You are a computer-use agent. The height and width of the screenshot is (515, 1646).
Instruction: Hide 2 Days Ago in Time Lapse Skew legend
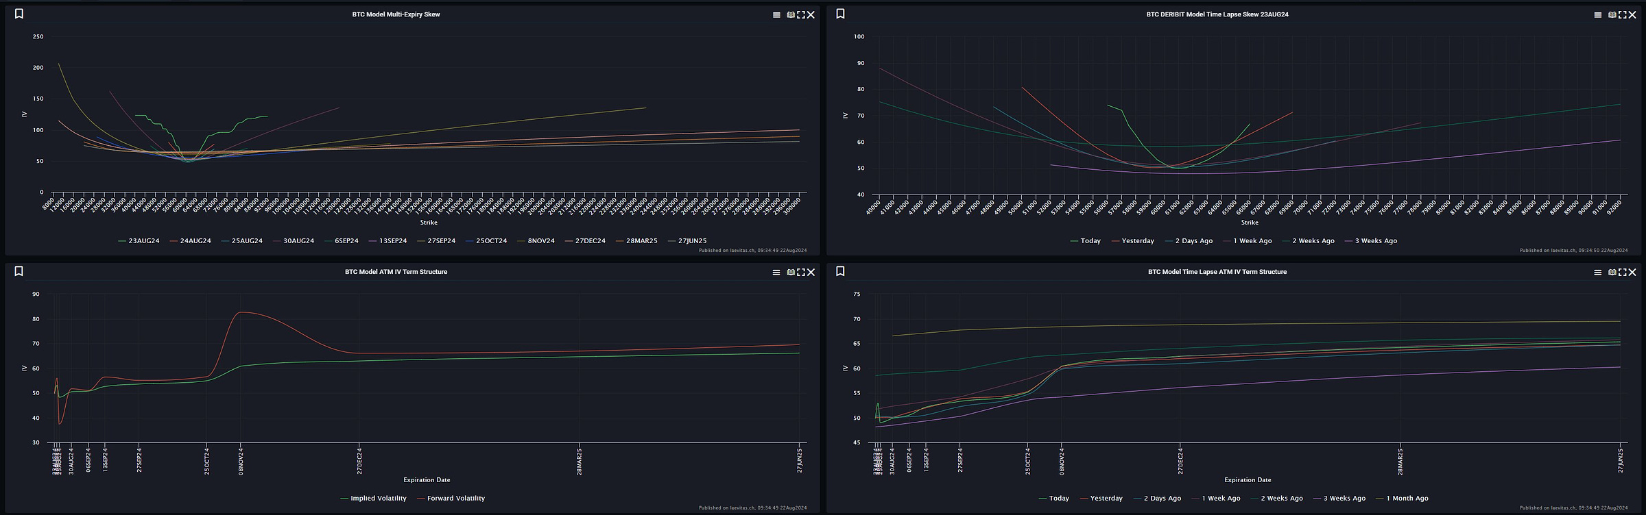pyautogui.click(x=1189, y=241)
